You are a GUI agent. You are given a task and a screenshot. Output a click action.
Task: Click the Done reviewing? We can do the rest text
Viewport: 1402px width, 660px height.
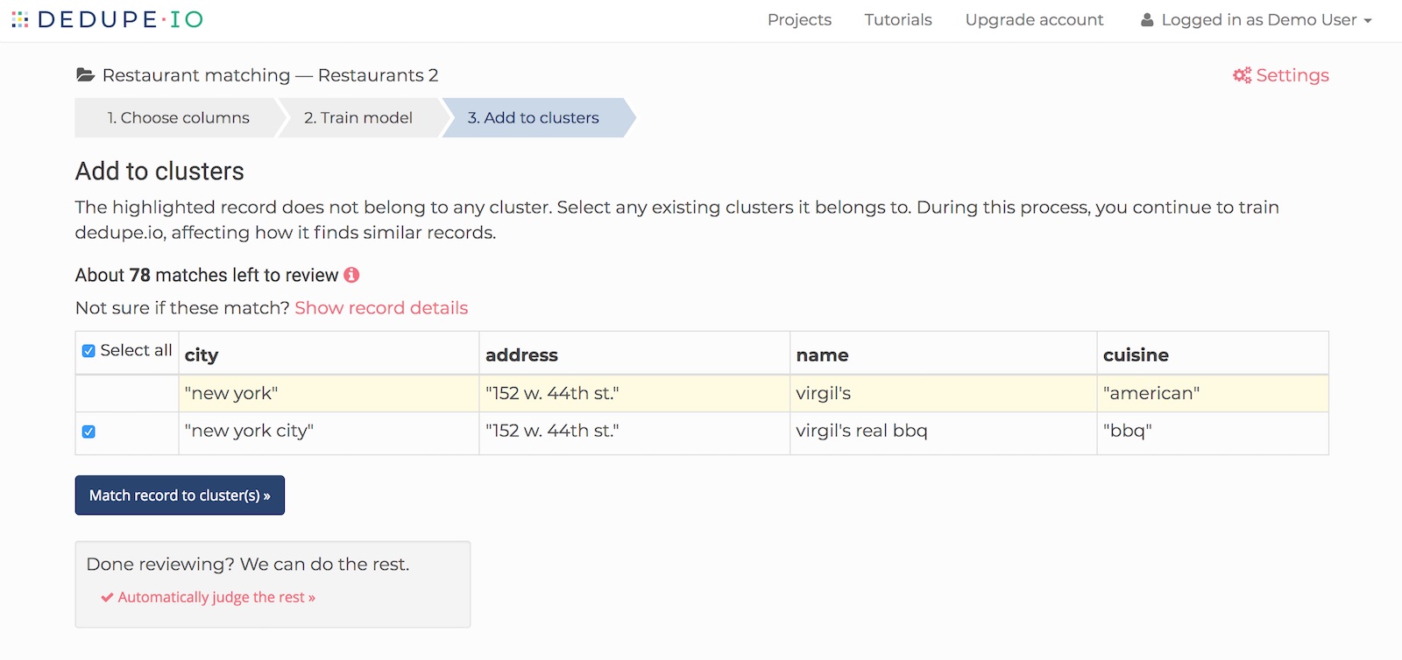coord(248,564)
